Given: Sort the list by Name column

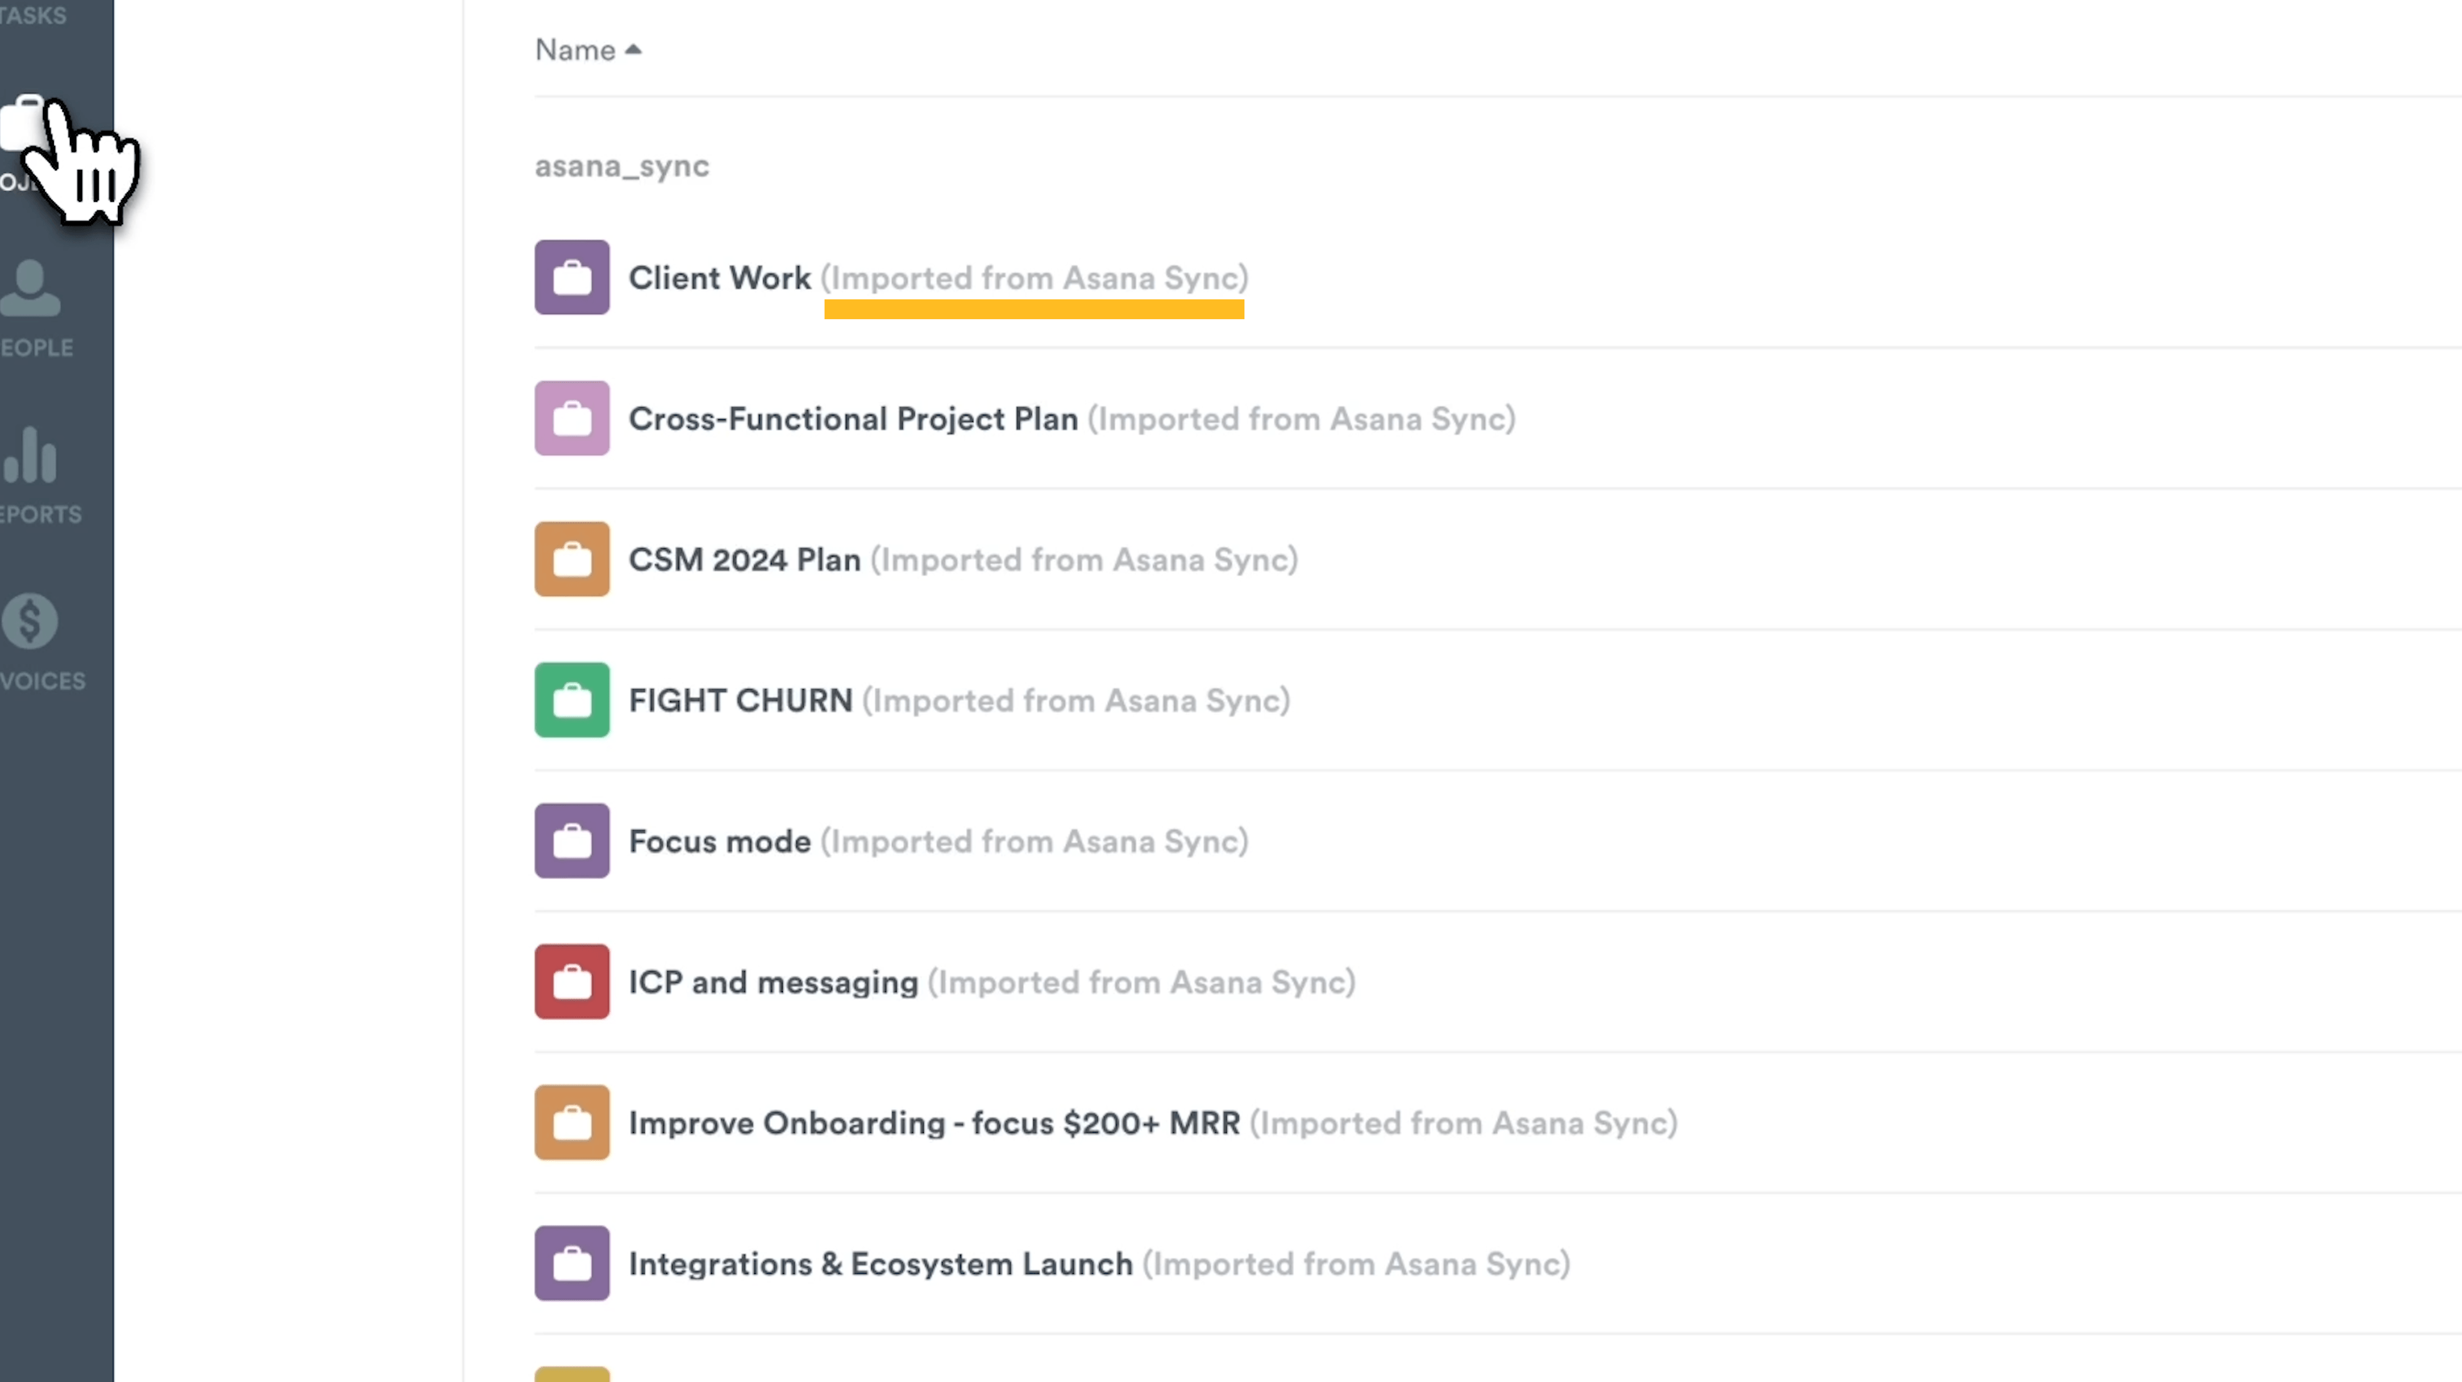Looking at the screenshot, I should pos(575,50).
